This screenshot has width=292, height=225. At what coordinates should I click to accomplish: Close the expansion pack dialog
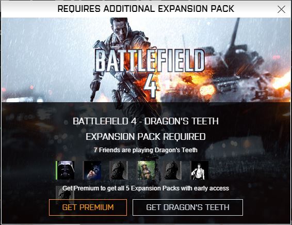[281, 9]
